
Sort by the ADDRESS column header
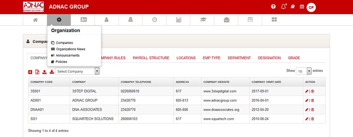pyautogui.click(x=188, y=82)
